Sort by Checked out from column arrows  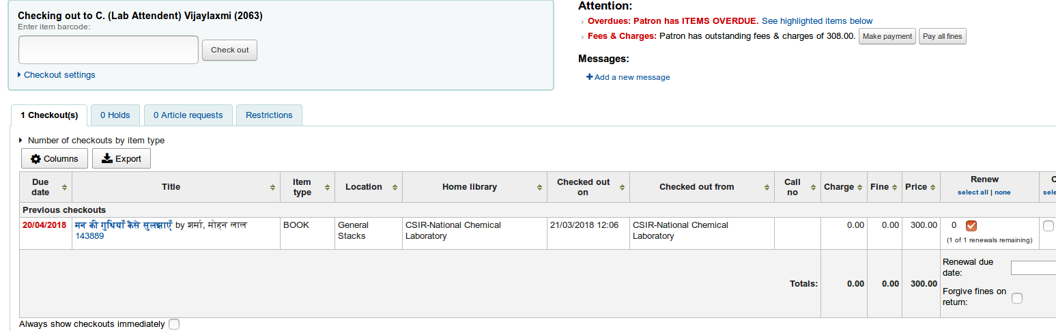coord(767,188)
